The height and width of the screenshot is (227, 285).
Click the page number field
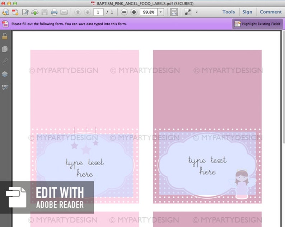[x=98, y=12]
